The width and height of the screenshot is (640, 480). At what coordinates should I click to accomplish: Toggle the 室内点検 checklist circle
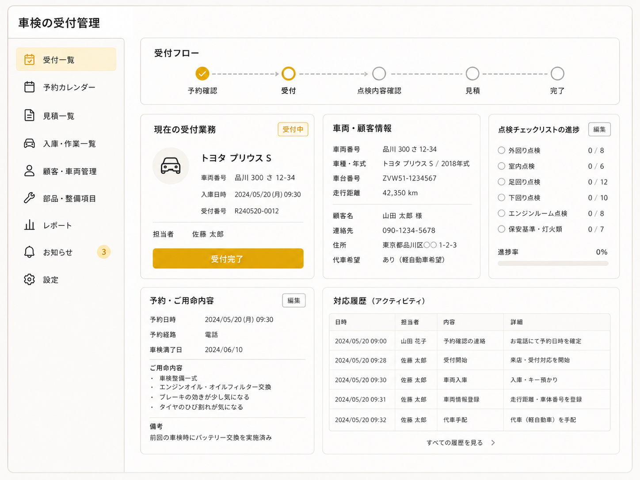[501, 166]
